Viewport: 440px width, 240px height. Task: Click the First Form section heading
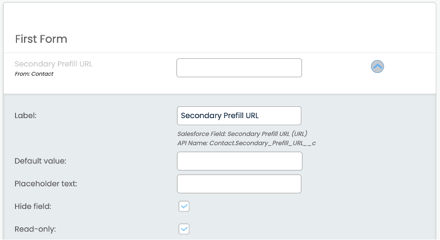(41, 39)
